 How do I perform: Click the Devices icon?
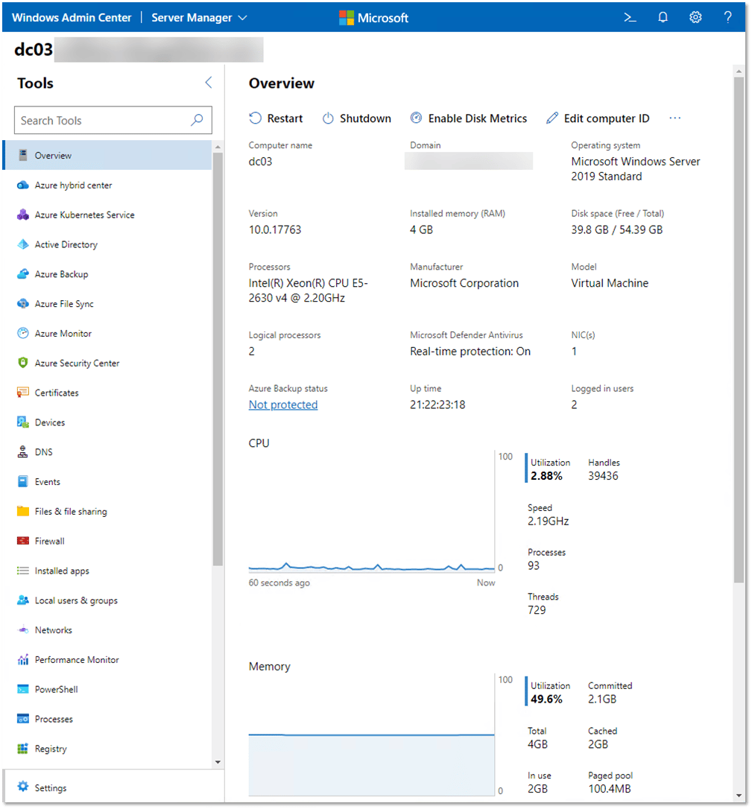click(22, 422)
